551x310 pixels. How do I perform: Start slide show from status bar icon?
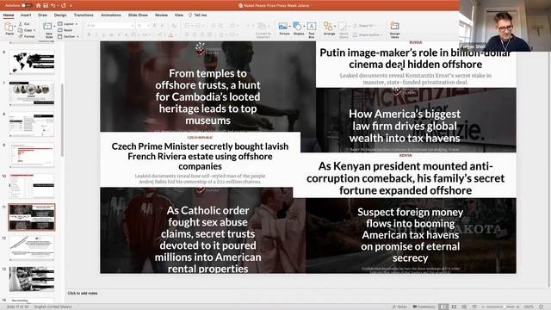tap(474, 307)
